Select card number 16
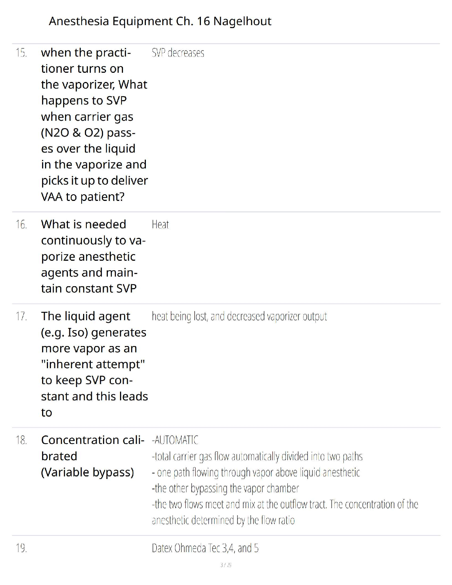 point(21,225)
